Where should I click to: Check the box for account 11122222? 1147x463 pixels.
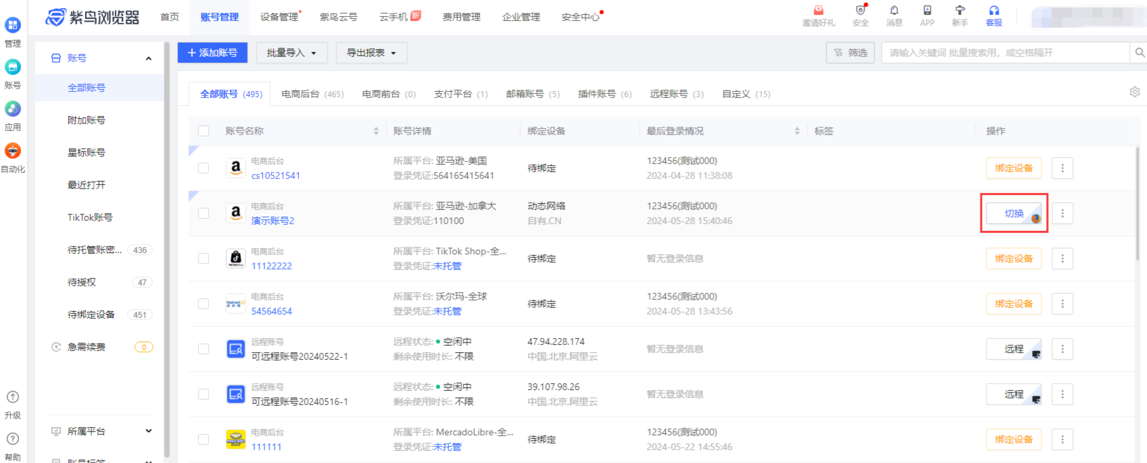[x=203, y=258]
